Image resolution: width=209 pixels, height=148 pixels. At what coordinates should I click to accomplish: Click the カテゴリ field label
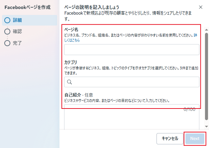coord(70,62)
